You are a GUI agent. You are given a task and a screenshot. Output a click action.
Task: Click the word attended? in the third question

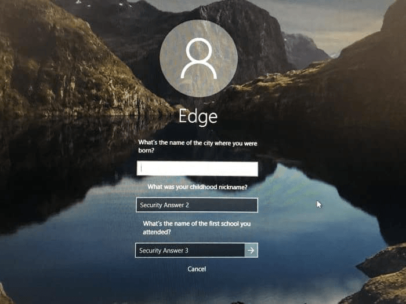[x=157, y=232]
